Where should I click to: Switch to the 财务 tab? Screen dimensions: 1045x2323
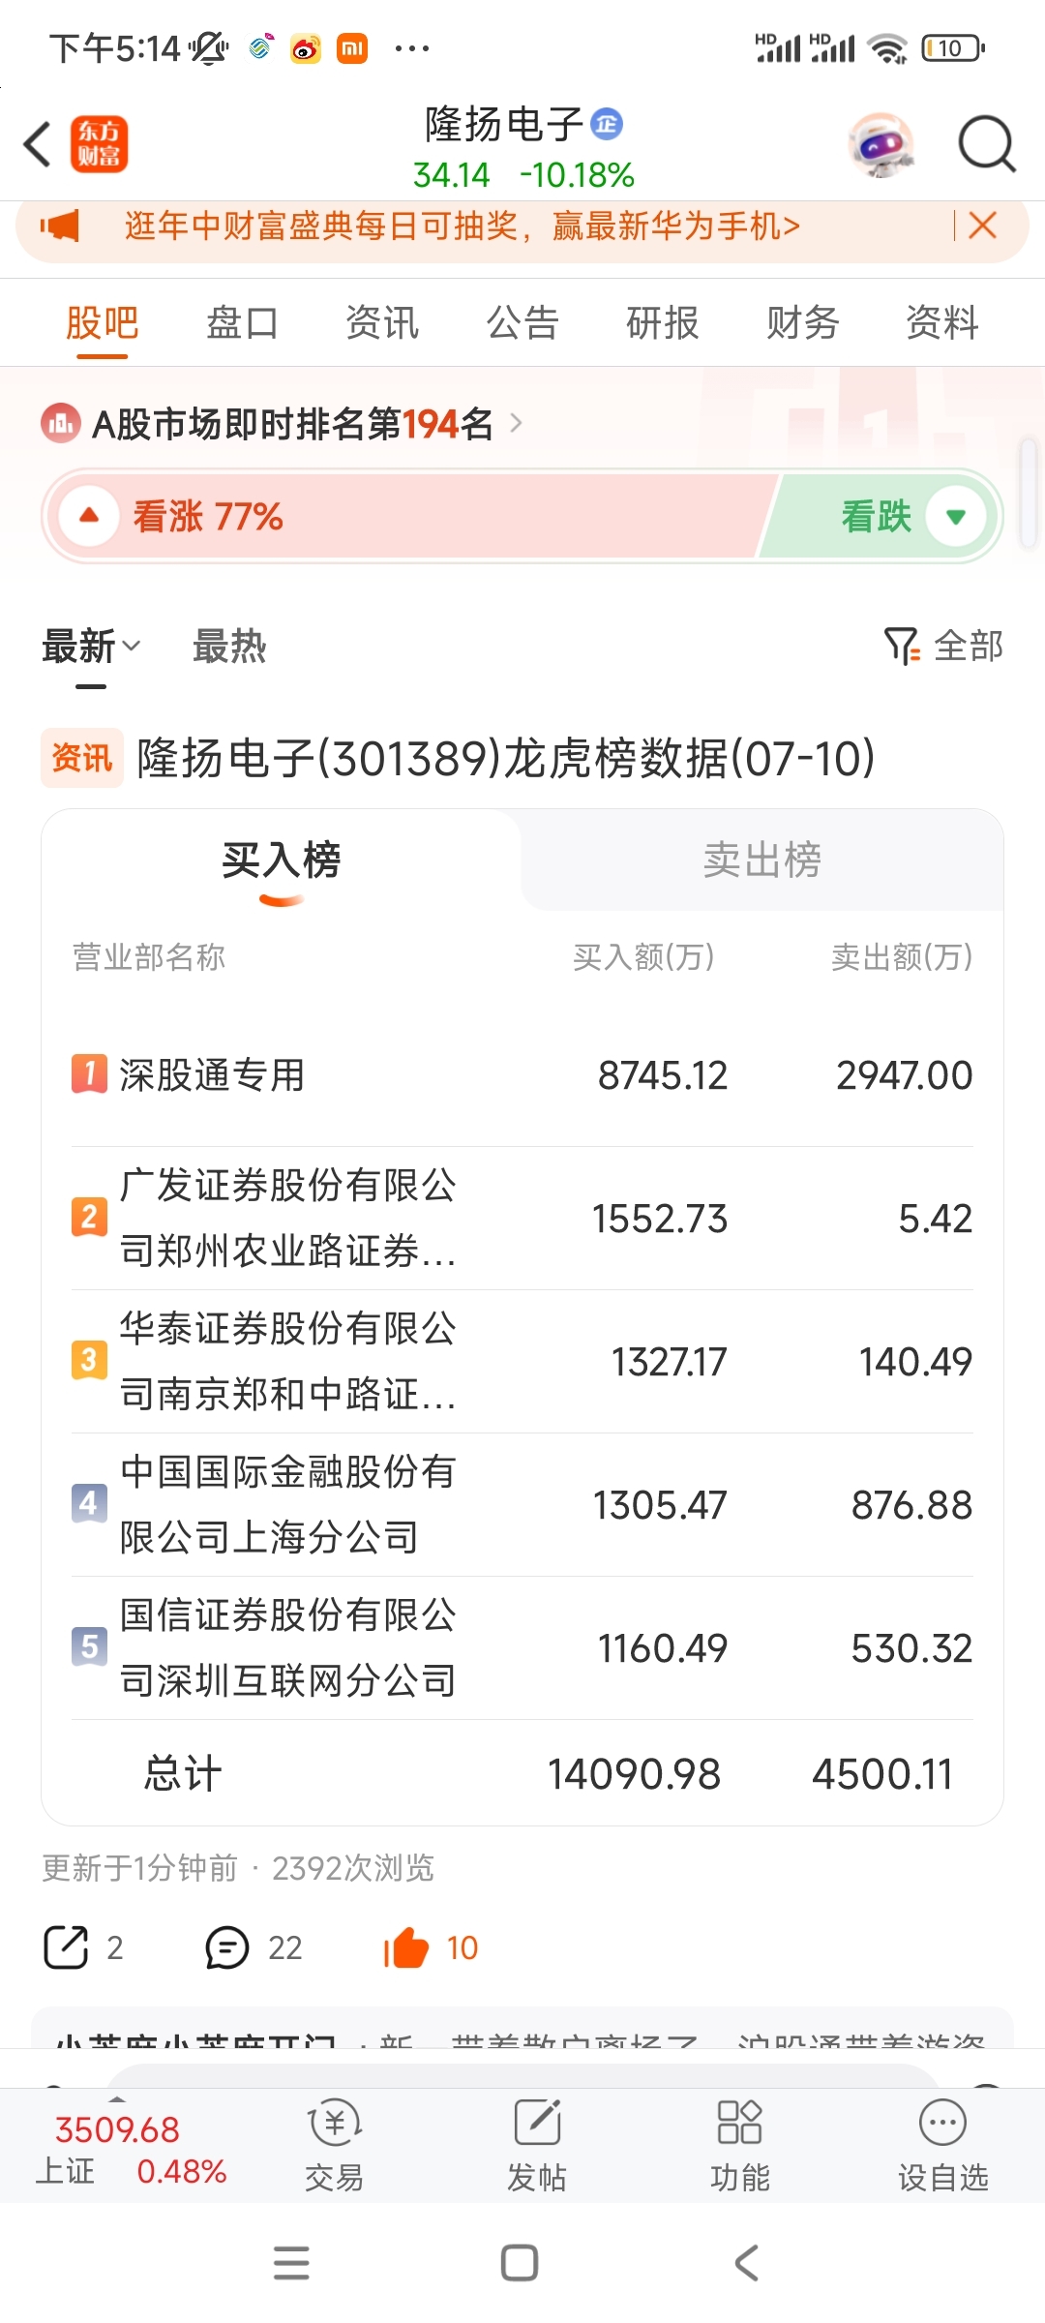[x=802, y=322]
